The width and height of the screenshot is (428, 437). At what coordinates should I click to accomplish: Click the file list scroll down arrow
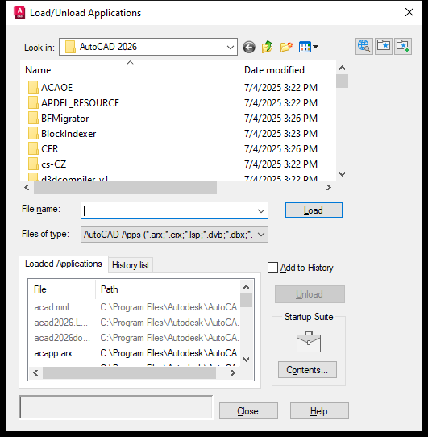tap(343, 174)
